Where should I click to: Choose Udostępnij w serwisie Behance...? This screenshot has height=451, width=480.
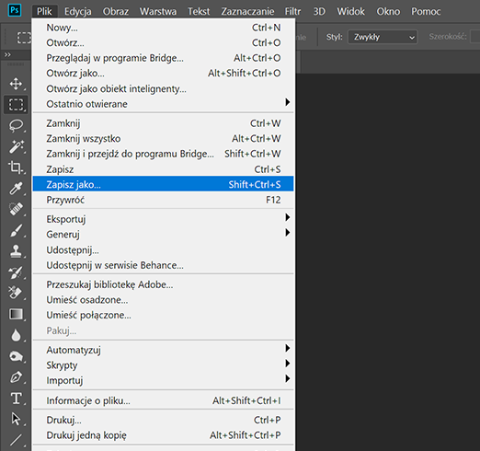point(163,265)
